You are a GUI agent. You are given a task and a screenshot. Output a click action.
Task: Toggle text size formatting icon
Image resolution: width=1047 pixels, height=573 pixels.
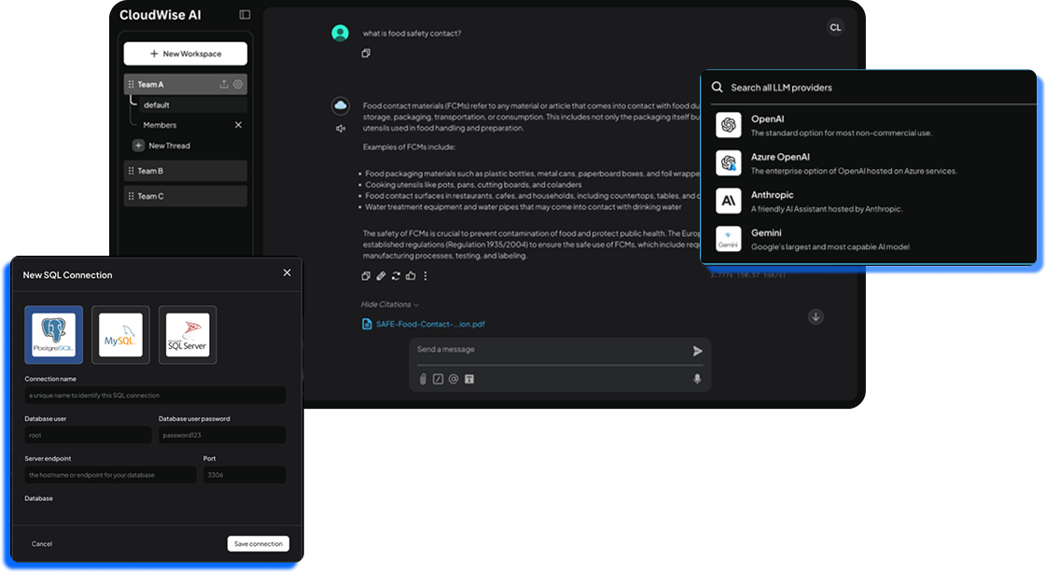pos(469,379)
